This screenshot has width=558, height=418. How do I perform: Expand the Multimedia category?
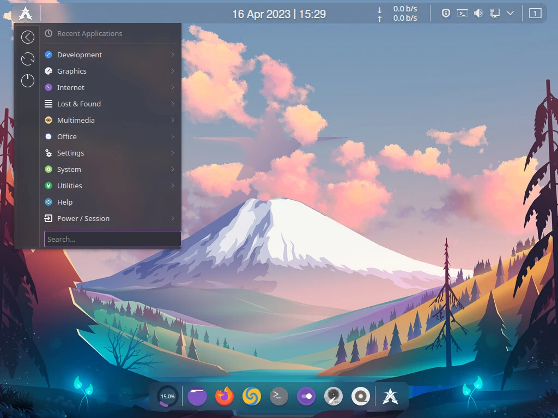(76, 120)
